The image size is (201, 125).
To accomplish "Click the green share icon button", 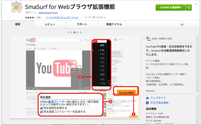I will pos(189,8).
